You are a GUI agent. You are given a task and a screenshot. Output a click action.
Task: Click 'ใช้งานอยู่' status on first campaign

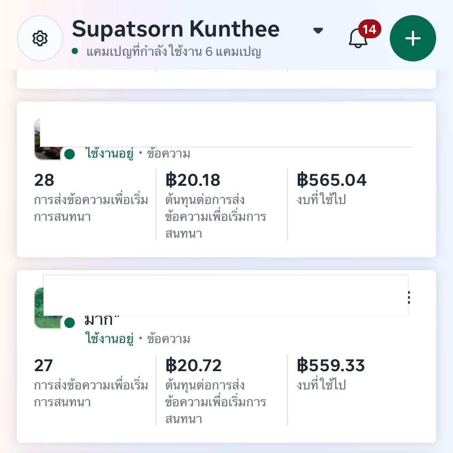pyautogui.click(x=110, y=154)
